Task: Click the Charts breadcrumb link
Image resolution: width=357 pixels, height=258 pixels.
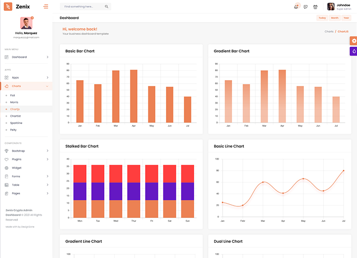Action: point(329,32)
